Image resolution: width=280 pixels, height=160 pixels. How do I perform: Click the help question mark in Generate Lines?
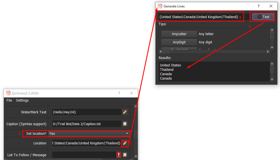coord(259,6)
